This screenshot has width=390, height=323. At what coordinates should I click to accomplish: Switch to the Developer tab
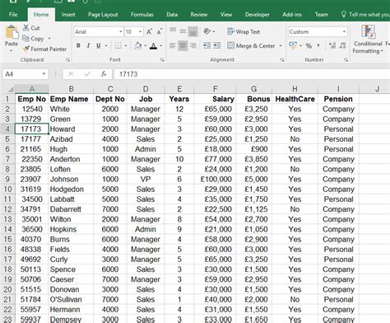coord(258,15)
